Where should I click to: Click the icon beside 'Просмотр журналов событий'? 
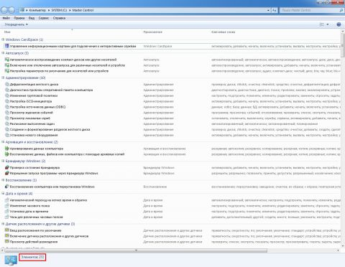click(7, 113)
